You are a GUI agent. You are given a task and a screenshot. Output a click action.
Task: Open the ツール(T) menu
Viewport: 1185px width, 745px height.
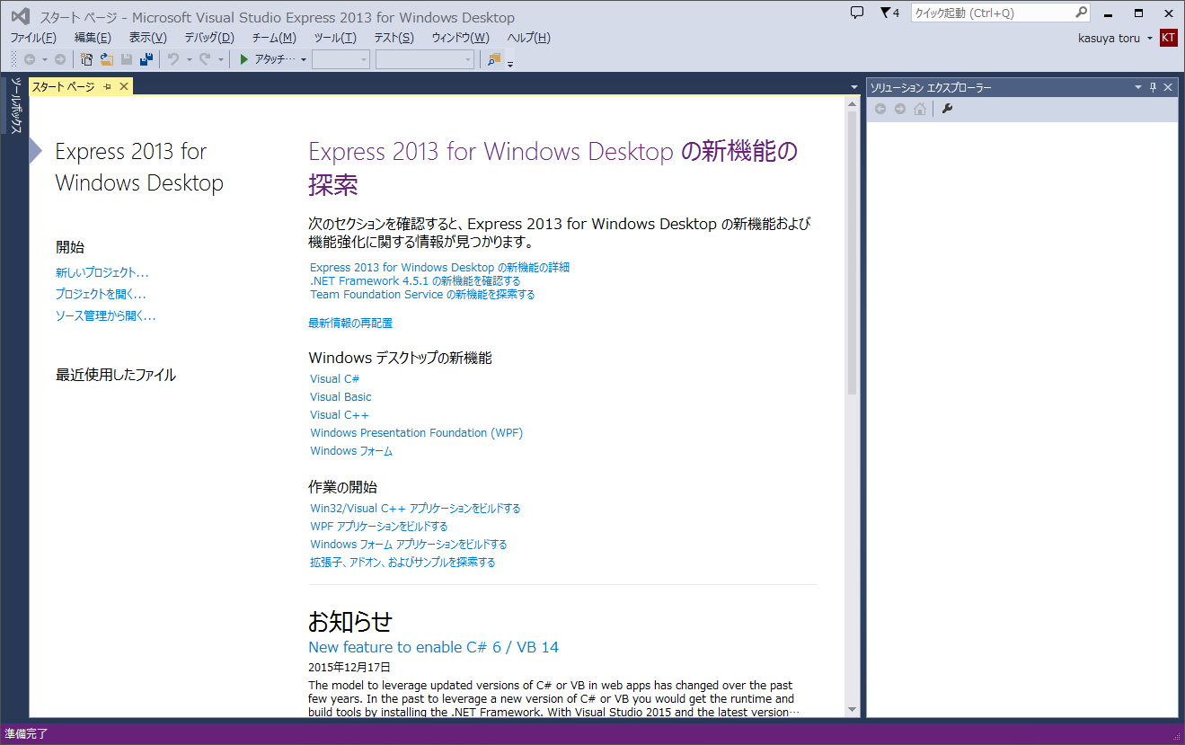click(335, 38)
